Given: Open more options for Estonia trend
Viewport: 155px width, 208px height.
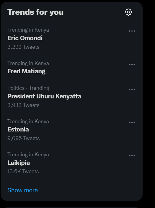Looking at the screenshot, I should point(132,123).
